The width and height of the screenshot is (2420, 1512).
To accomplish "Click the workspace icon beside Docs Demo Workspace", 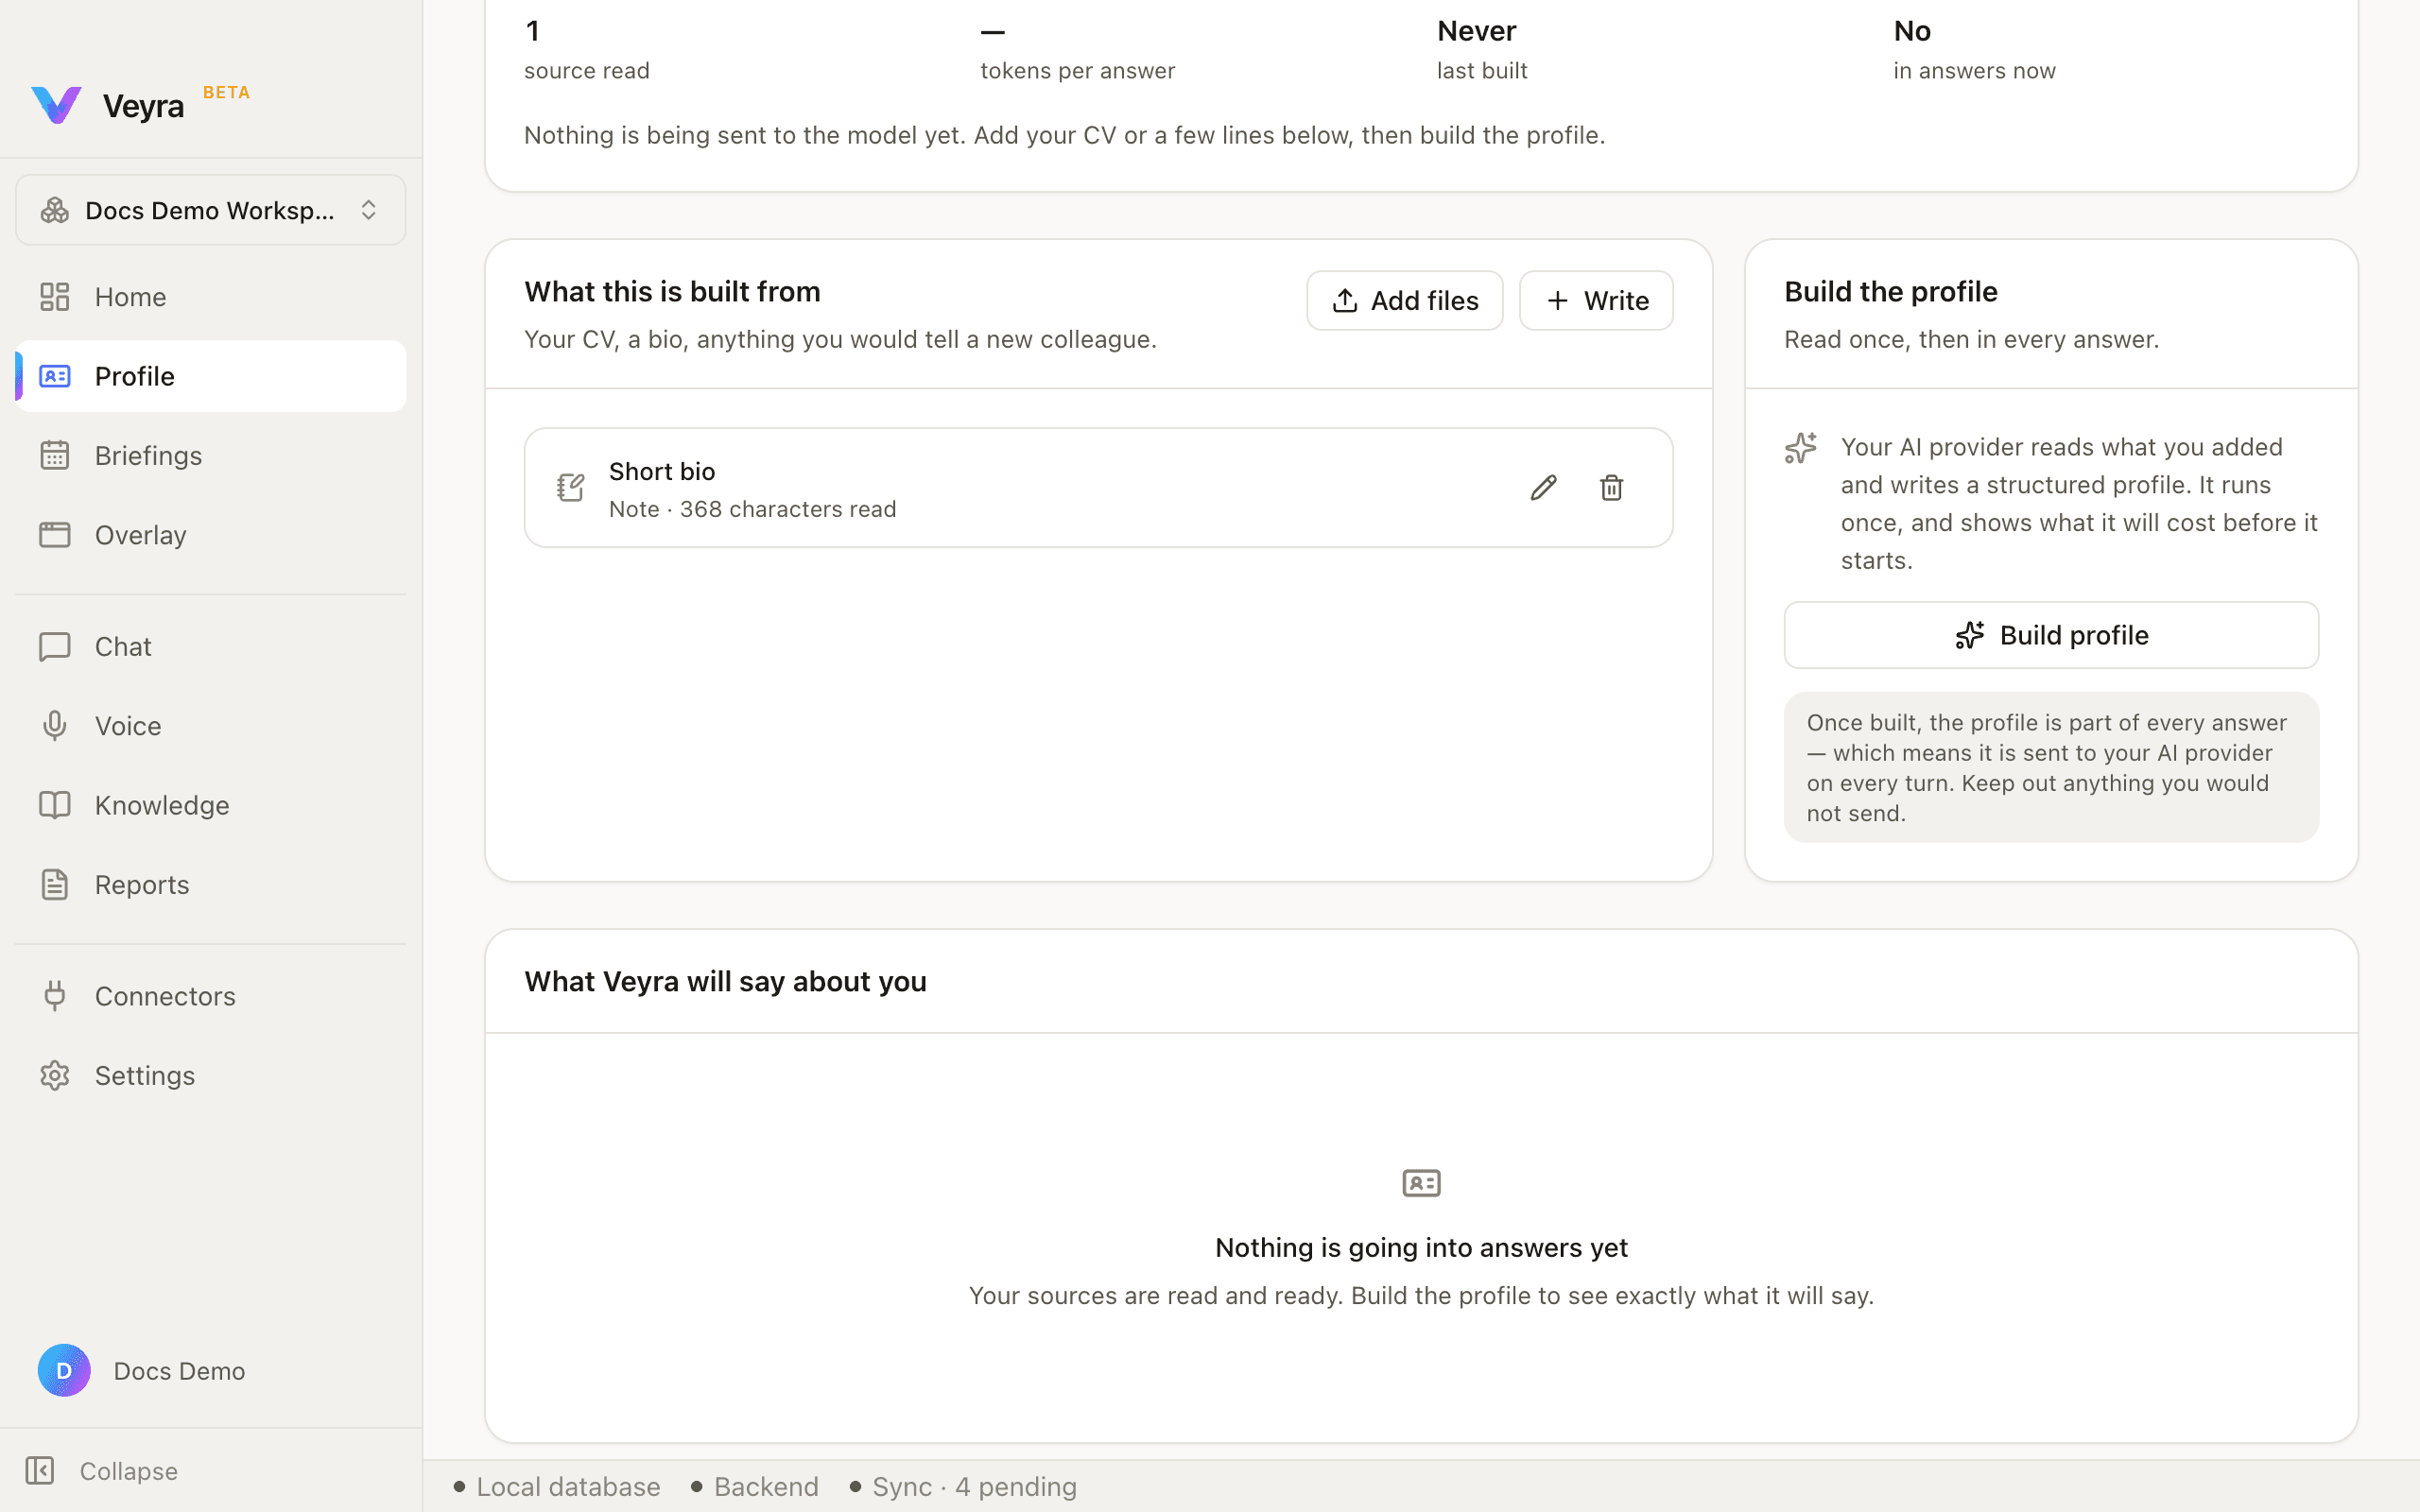I will pyautogui.click(x=54, y=210).
